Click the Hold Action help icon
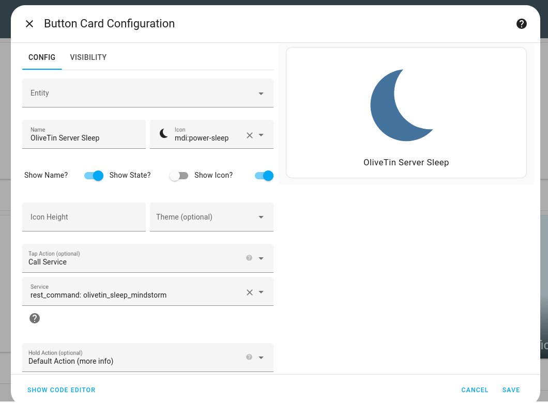 tap(249, 357)
